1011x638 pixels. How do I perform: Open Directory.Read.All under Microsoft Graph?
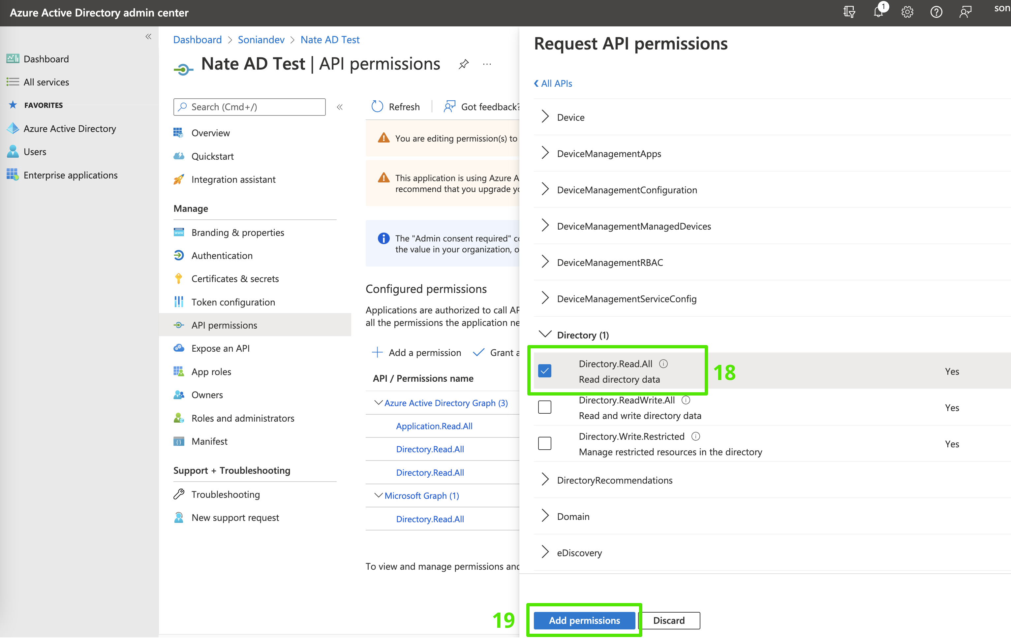(430, 519)
